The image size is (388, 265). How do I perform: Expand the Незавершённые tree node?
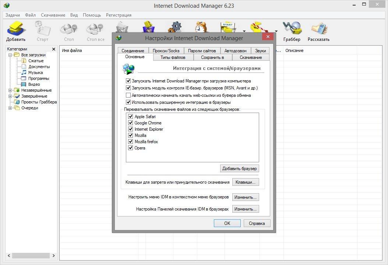click(10, 90)
